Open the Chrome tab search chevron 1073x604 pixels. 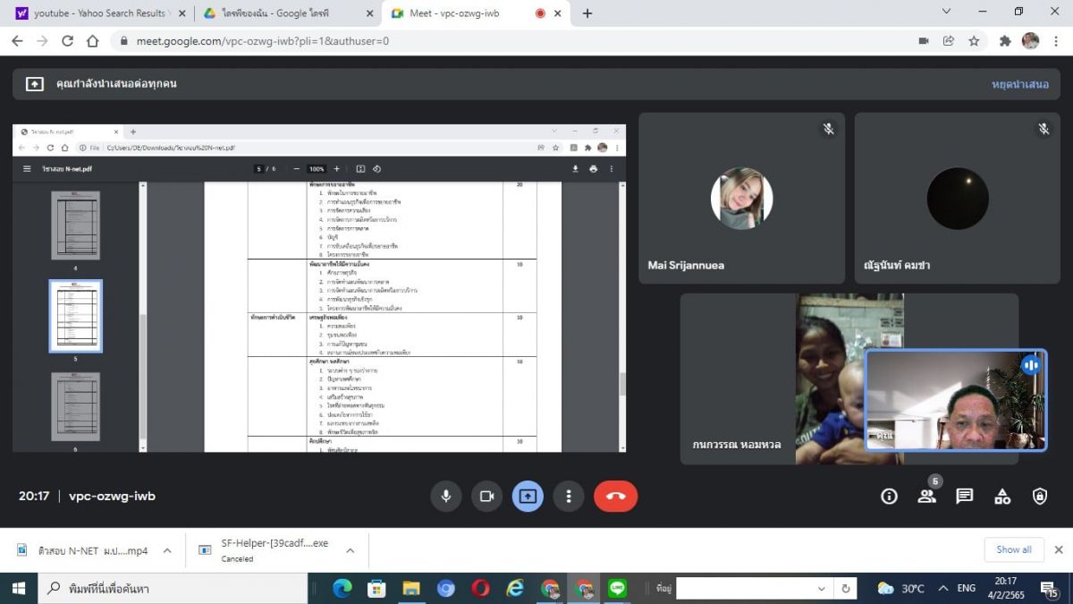tap(947, 13)
